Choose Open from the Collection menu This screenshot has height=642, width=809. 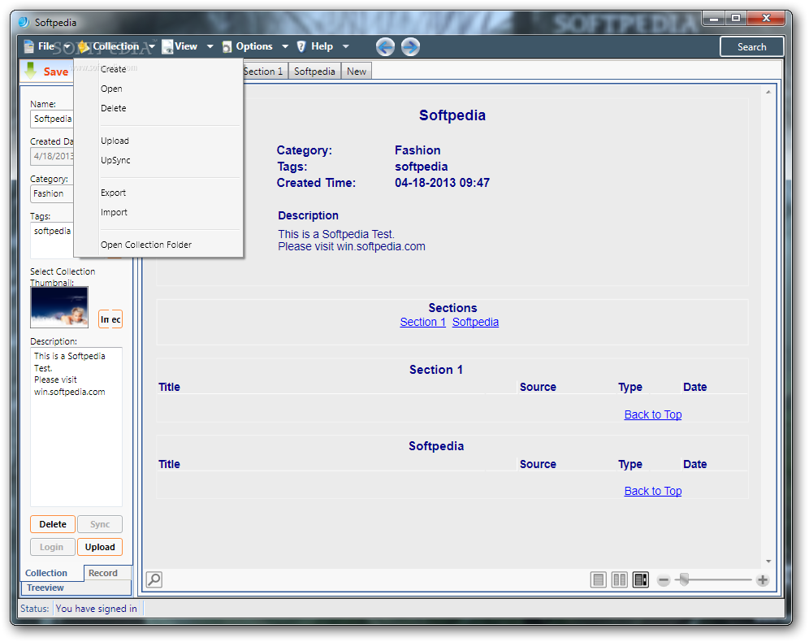click(x=158, y=89)
